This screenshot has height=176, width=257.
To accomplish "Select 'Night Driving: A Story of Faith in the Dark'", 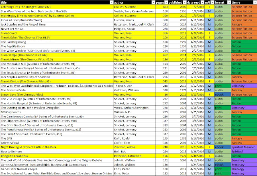I will coord(57,147).
